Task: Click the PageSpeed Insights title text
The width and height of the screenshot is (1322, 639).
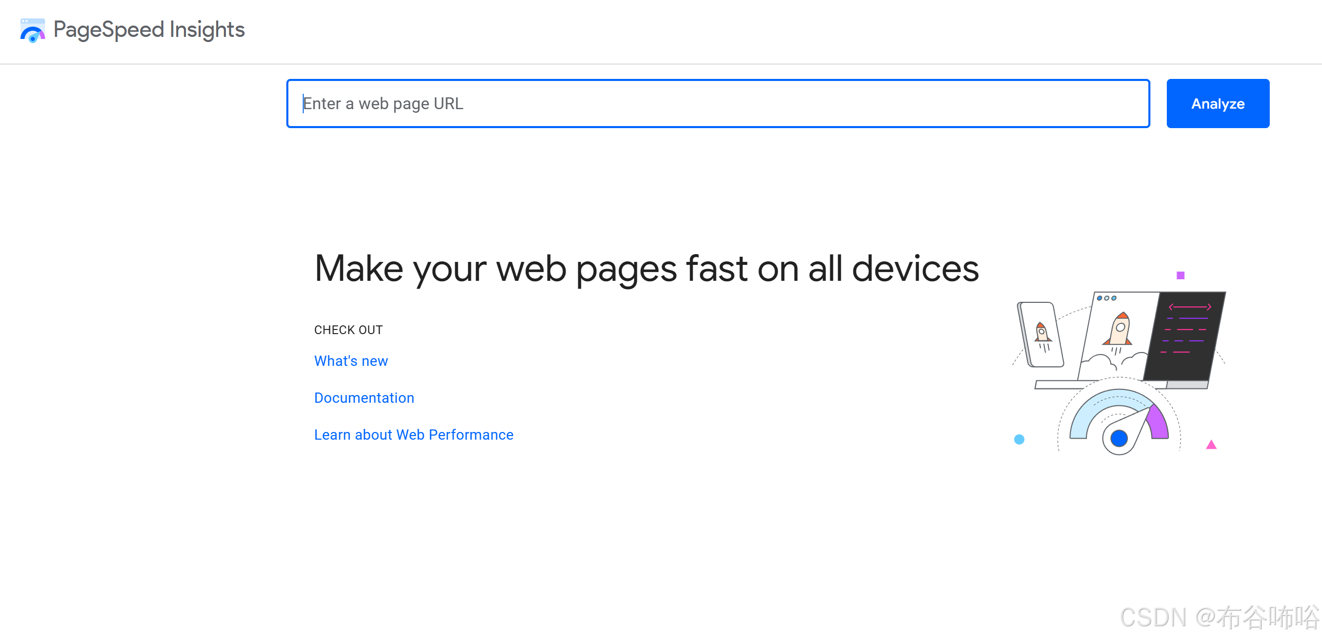Action: 149,30
